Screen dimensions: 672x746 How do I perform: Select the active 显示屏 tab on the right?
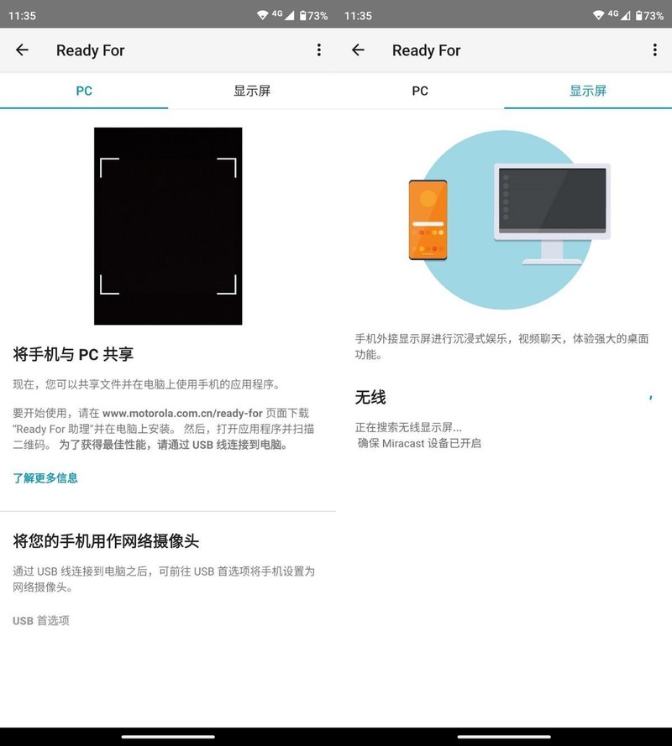588,91
